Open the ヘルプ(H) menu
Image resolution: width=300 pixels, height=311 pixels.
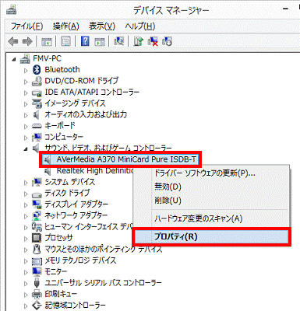click(x=139, y=26)
